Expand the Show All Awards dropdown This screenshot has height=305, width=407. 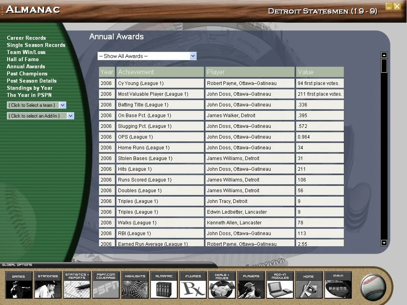coord(193,56)
